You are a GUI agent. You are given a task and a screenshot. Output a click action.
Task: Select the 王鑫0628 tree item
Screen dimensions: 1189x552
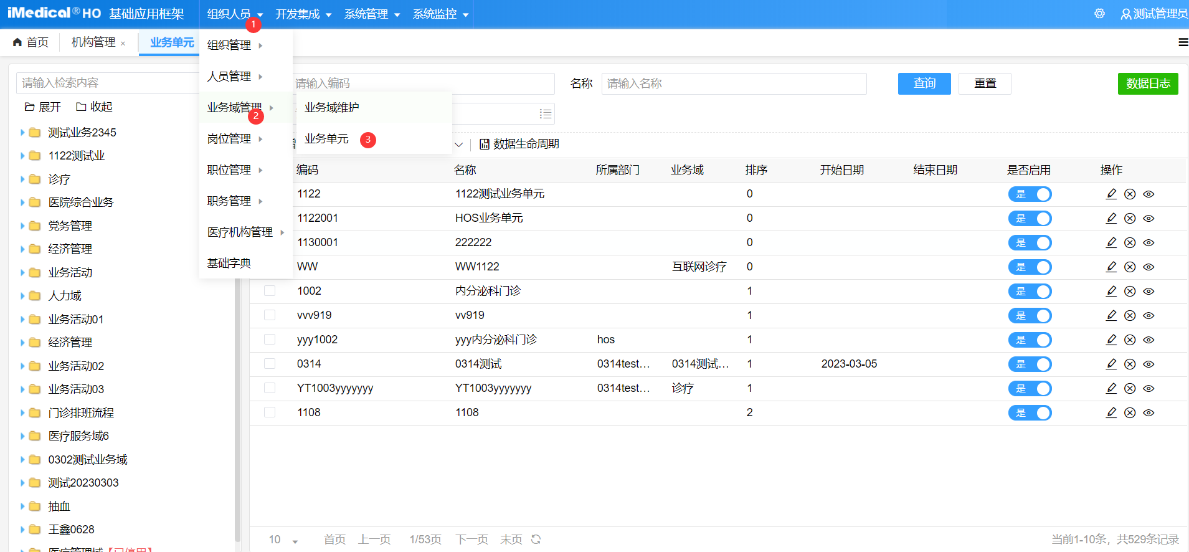coord(71,530)
